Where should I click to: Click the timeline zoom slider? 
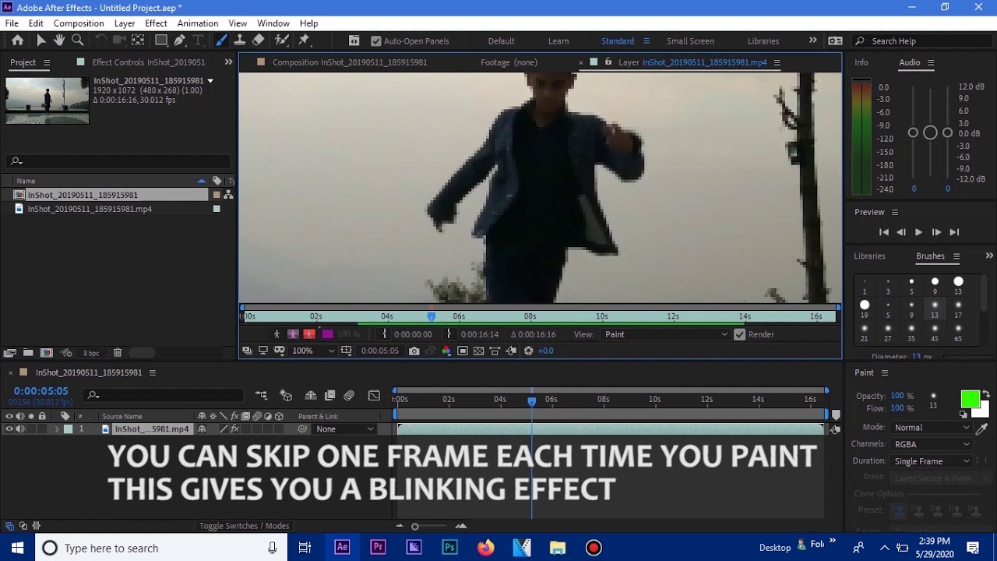(x=414, y=527)
